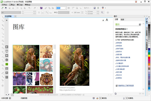151x101 pixels.
Task: Pick the yellow swatch in color palette
Action: (x=149, y=56)
